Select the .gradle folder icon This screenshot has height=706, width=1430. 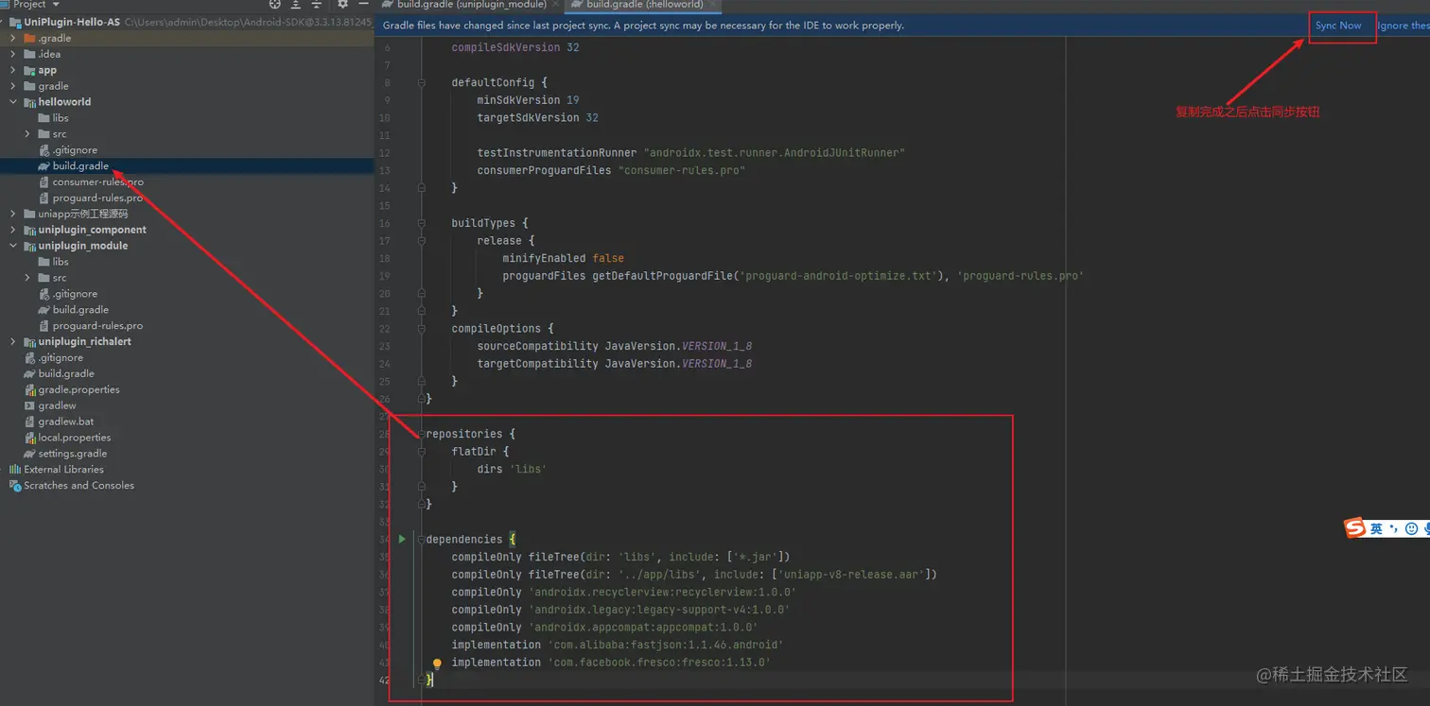(x=29, y=38)
